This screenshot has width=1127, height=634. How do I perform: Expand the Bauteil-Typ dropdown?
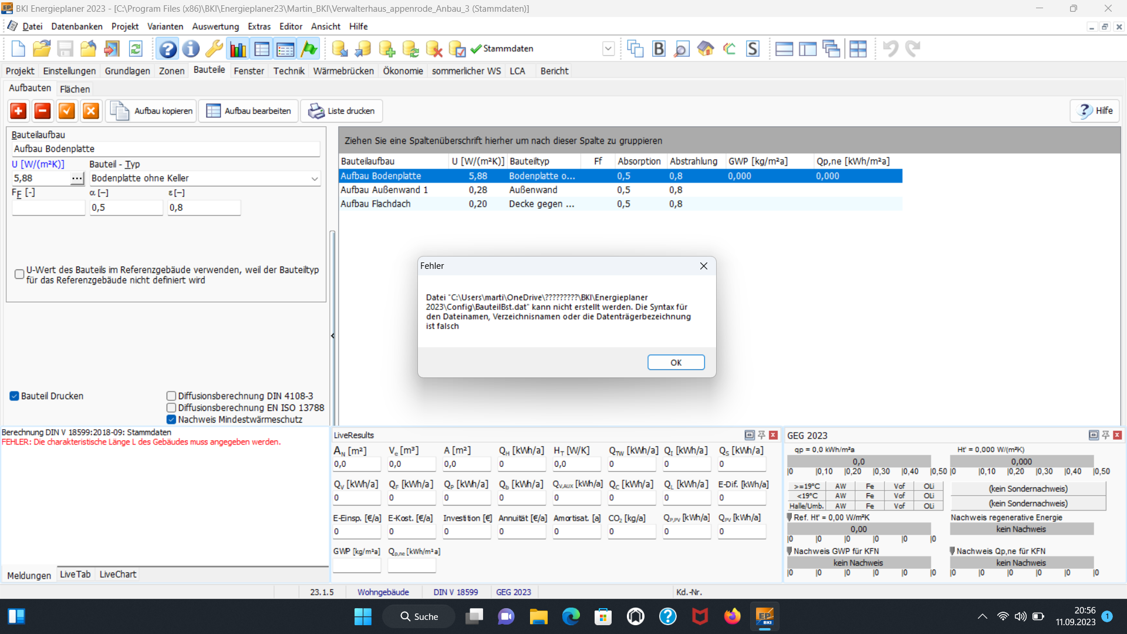[315, 178]
